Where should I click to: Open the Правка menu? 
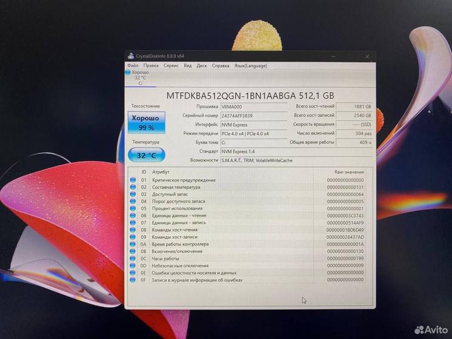coord(151,65)
